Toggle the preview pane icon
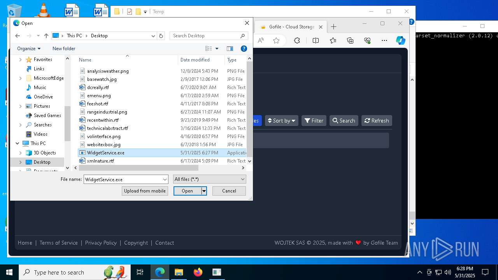The image size is (498, 280). pos(230,49)
